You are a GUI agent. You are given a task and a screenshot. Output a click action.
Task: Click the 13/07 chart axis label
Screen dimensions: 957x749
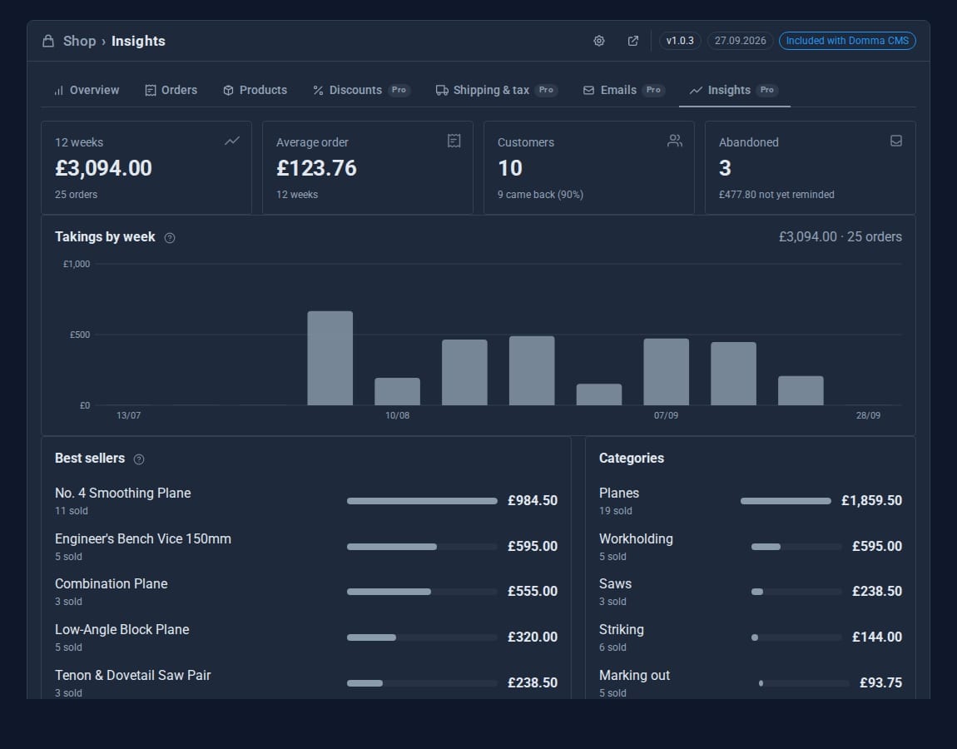click(x=129, y=416)
